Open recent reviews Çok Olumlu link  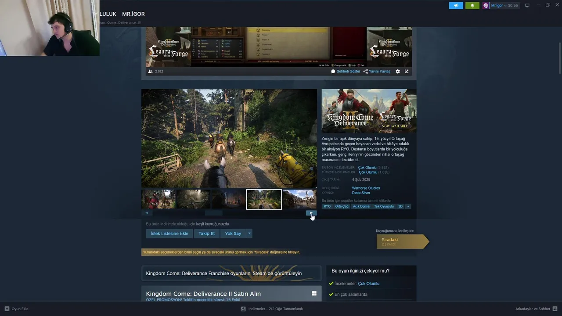coord(367,168)
